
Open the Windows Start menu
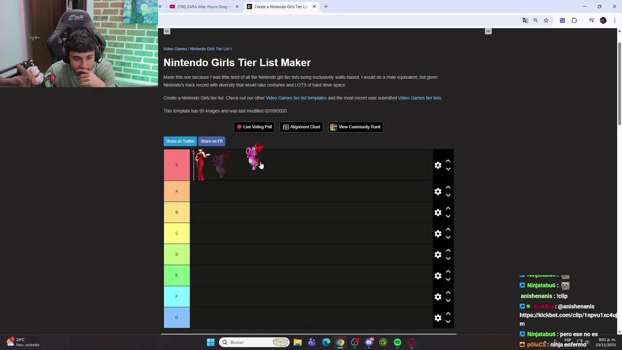point(210,342)
